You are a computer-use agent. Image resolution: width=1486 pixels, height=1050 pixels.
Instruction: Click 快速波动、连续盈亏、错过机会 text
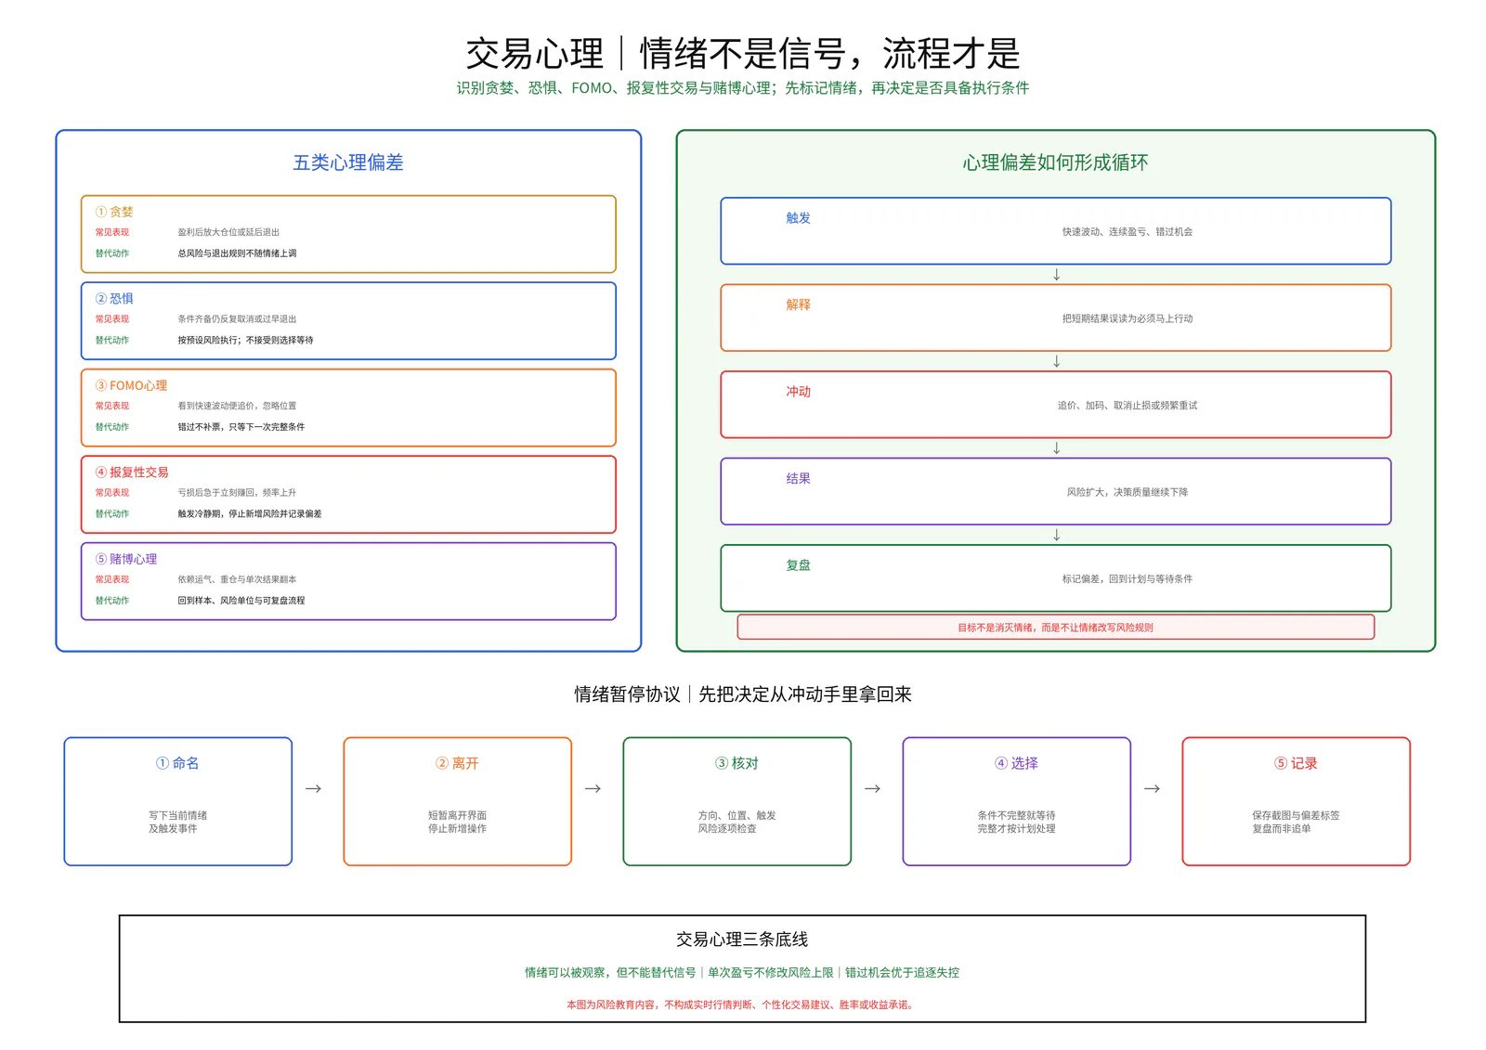coord(1128,232)
